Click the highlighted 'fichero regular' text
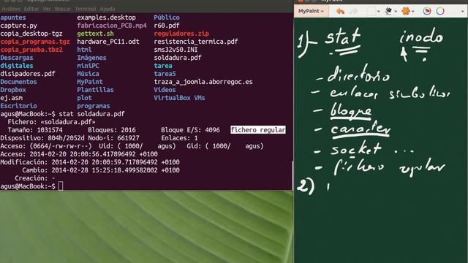The width and height of the screenshot is (468, 263). click(x=258, y=130)
